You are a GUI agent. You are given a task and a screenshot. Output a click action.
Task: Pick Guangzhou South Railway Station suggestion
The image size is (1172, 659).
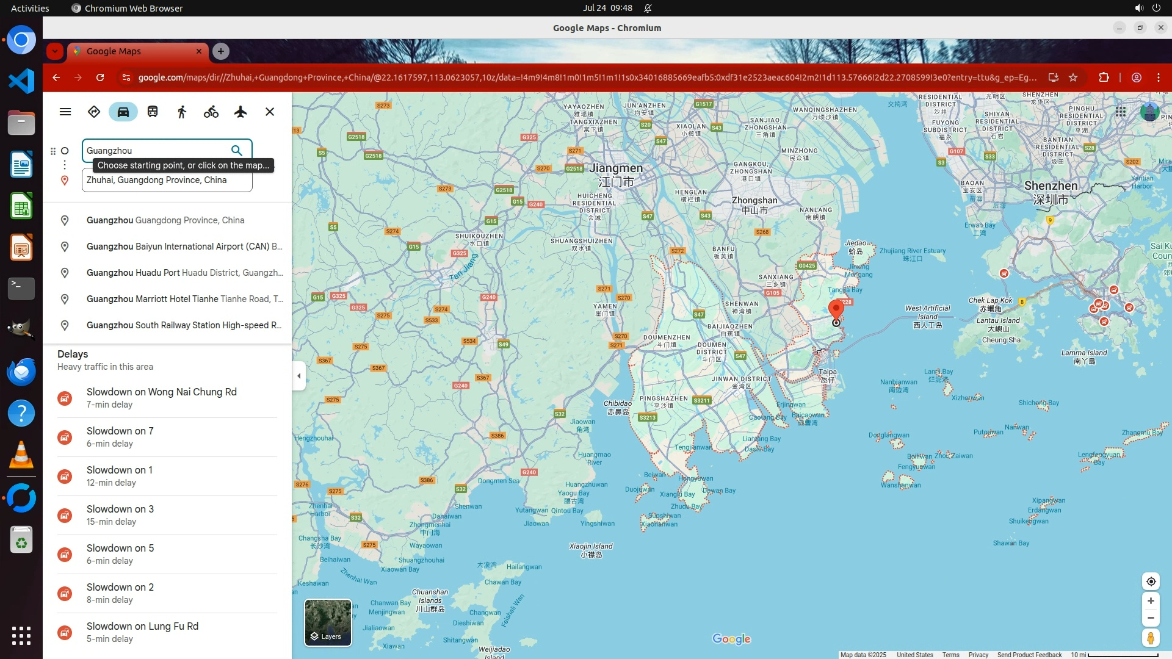click(184, 325)
